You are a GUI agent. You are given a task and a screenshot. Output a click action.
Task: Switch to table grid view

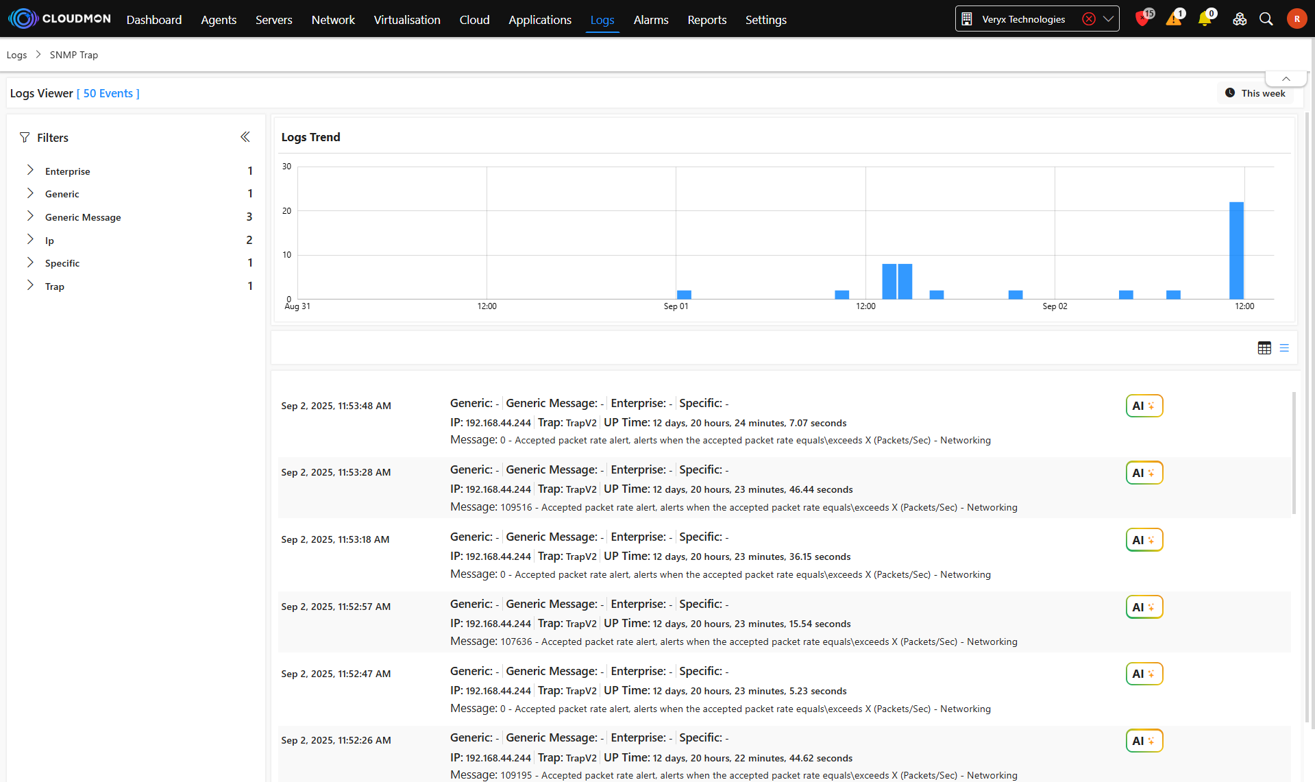pos(1264,348)
